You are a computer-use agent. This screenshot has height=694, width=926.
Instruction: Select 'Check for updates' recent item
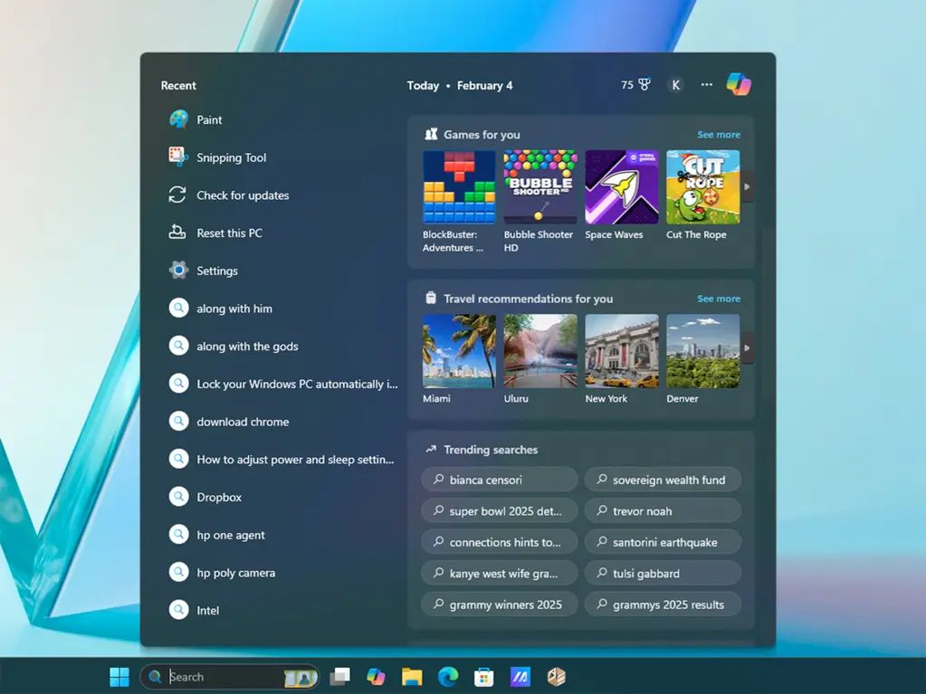(243, 195)
